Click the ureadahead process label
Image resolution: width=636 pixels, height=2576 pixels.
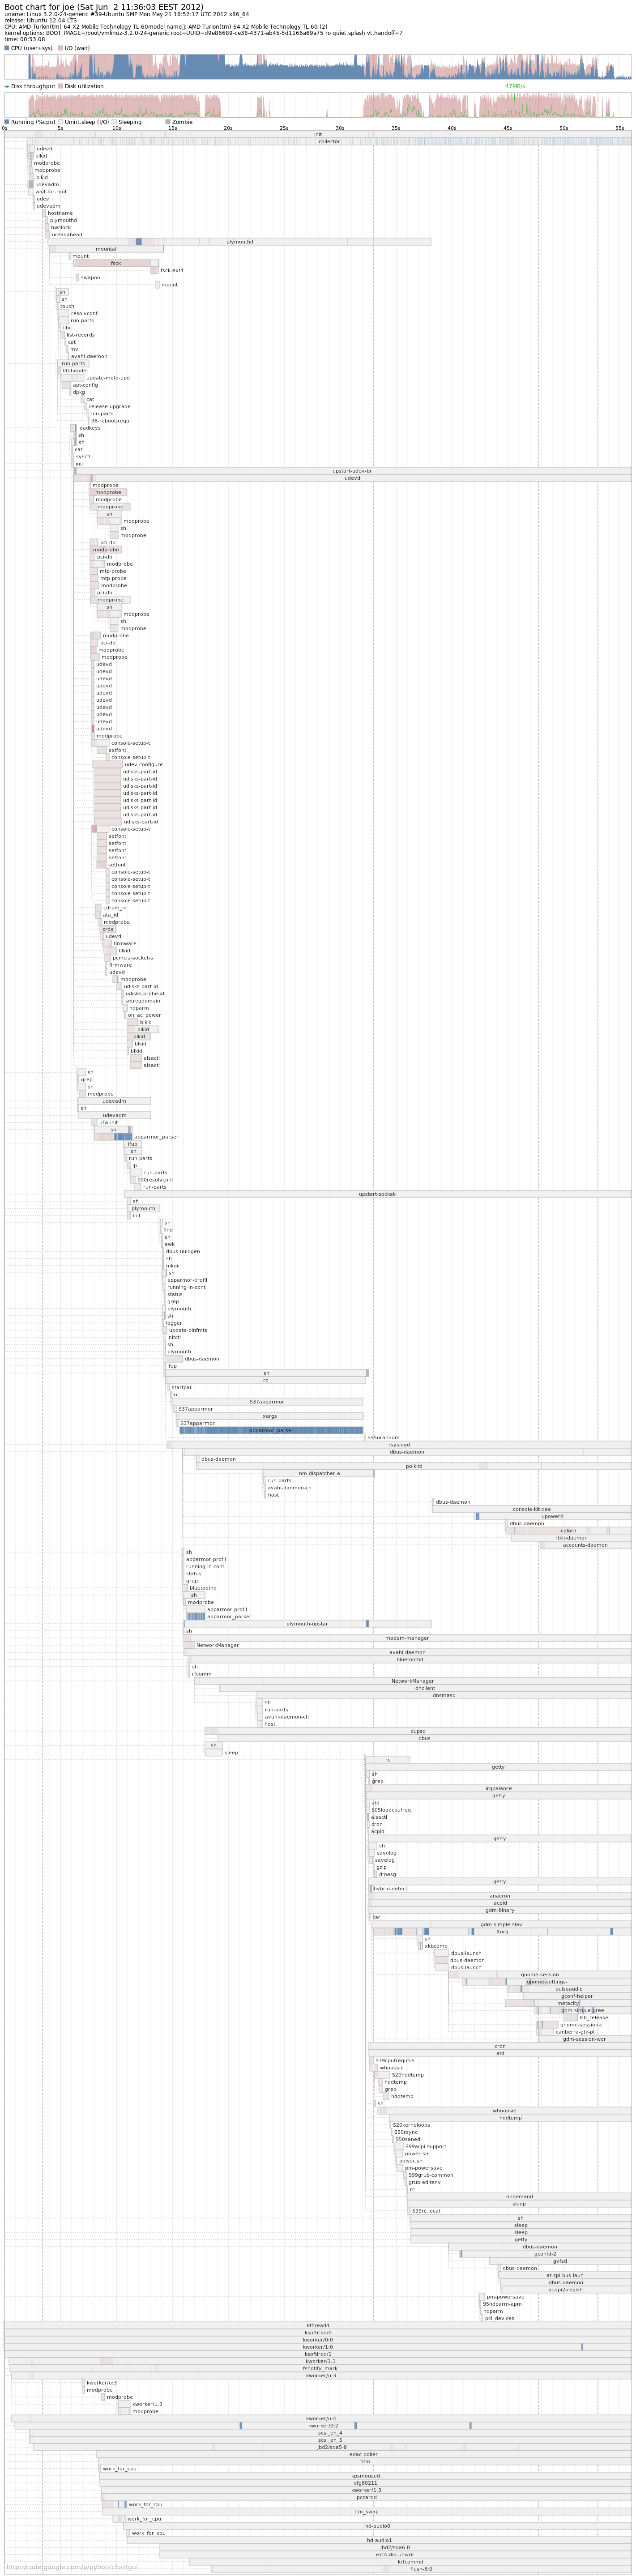(x=67, y=235)
